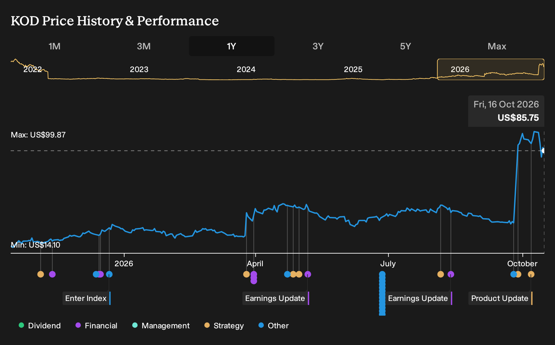Click the earliest orange Strategy event marker
This screenshot has width=555, height=345.
41,274
